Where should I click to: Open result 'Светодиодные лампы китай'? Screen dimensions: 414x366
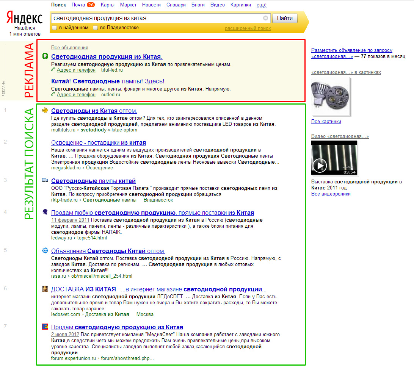click(94, 181)
